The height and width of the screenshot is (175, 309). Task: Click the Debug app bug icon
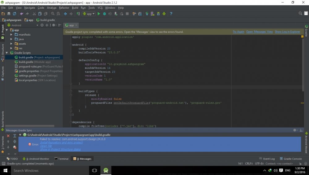(x=104, y=14)
